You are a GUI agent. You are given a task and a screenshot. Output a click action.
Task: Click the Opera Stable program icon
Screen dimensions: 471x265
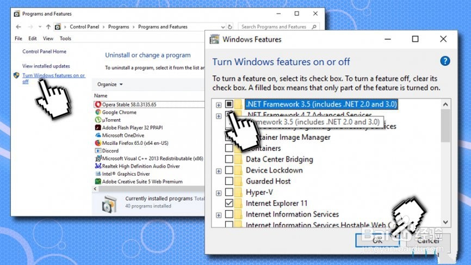(97, 104)
